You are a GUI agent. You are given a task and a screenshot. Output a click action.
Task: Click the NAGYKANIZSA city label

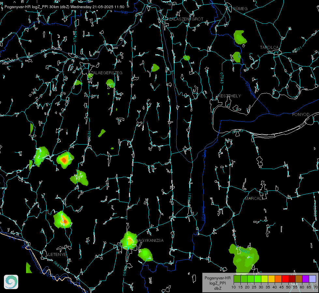tap(150, 240)
